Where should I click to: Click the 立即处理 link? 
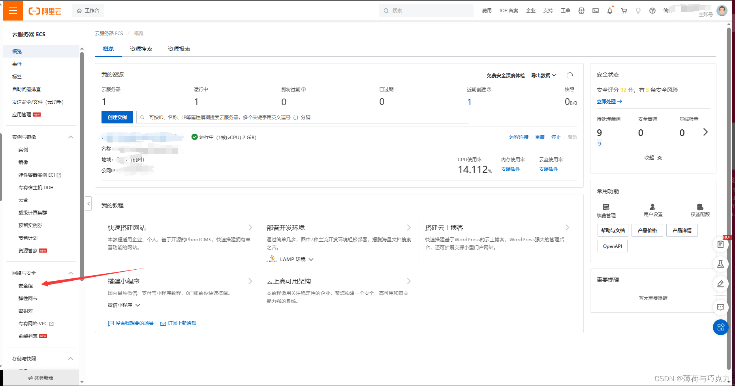(x=609, y=102)
